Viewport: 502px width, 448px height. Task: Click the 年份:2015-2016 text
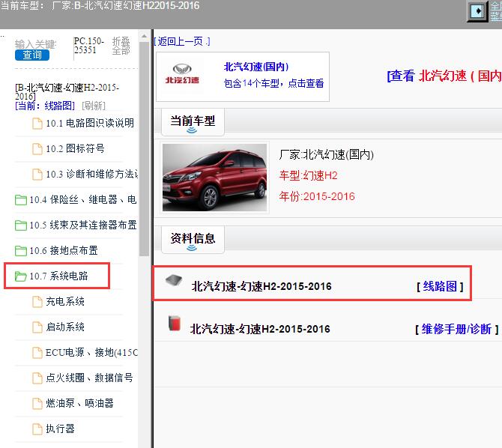coord(317,196)
